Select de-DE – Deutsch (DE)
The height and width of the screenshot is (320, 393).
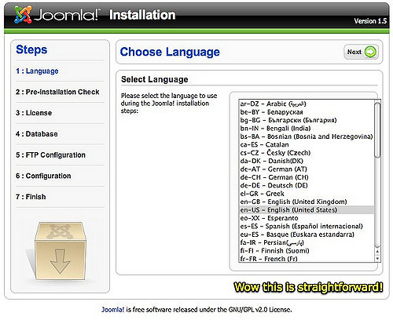click(307, 185)
